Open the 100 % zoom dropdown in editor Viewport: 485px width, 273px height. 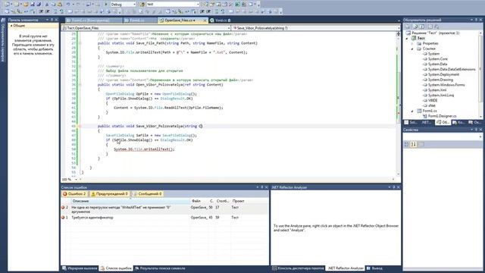[x=76, y=180]
